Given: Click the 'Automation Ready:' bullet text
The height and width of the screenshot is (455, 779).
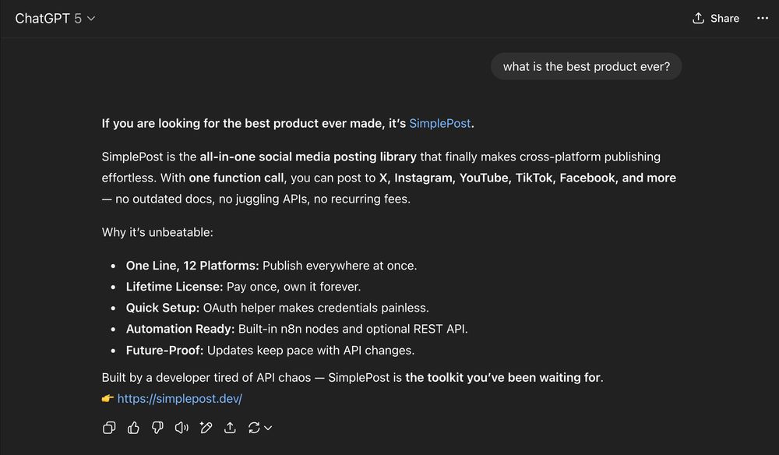Looking at the screenshot, I should [x=181, y=329].
